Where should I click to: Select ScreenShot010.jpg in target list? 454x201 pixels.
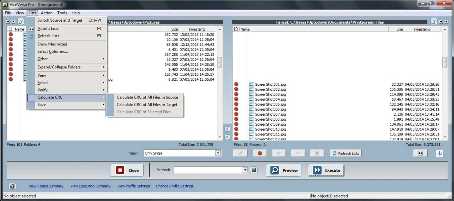coord(270,129)
